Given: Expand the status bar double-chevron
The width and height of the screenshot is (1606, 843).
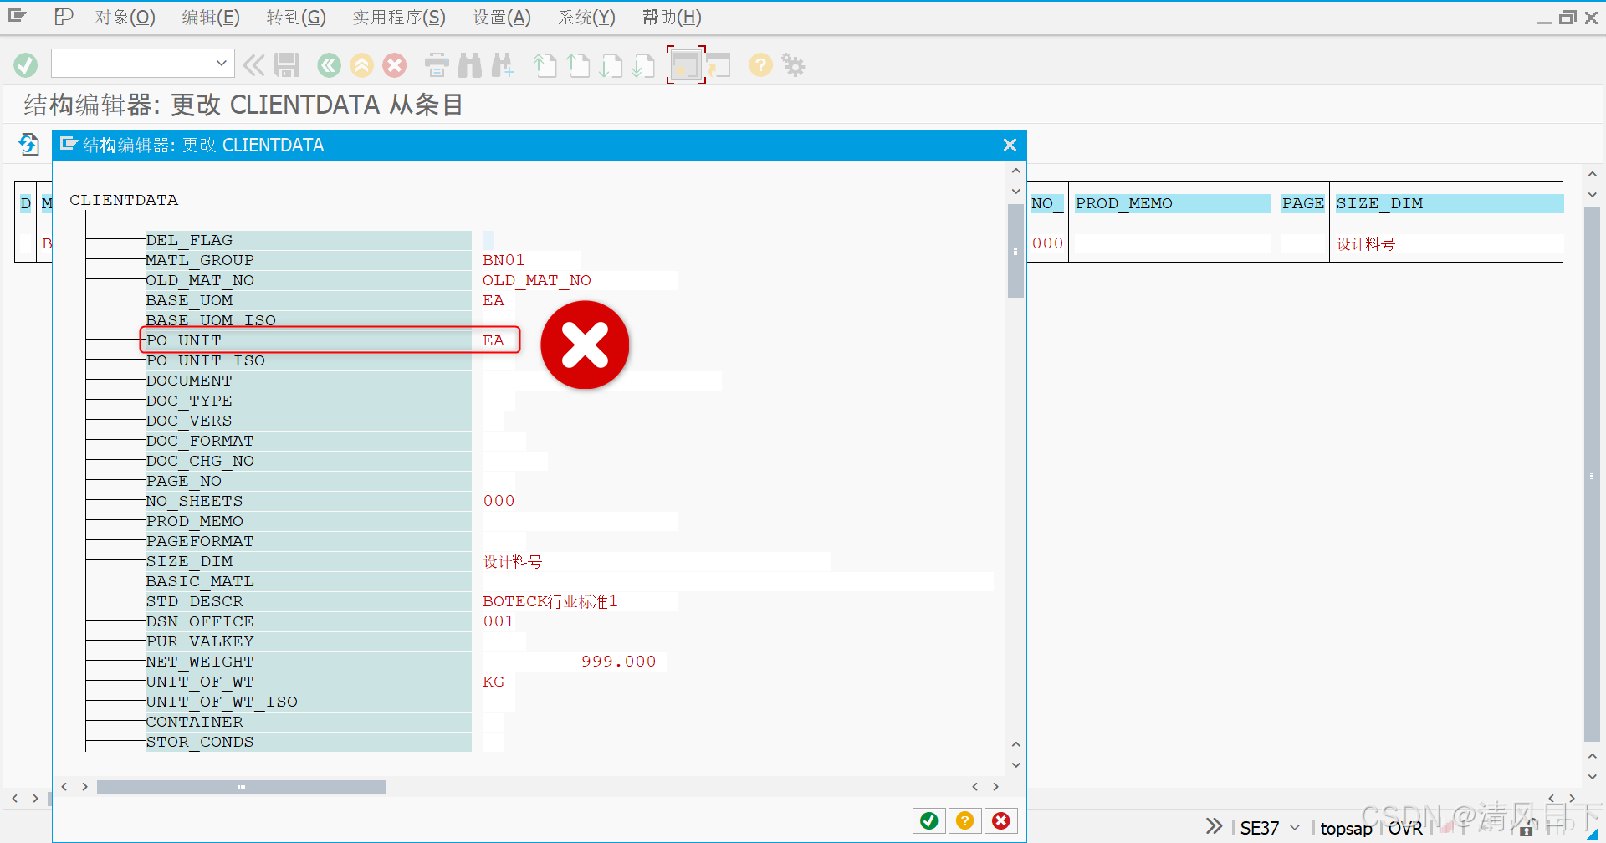Looking at the screenshot, I should pos(1214,825).
